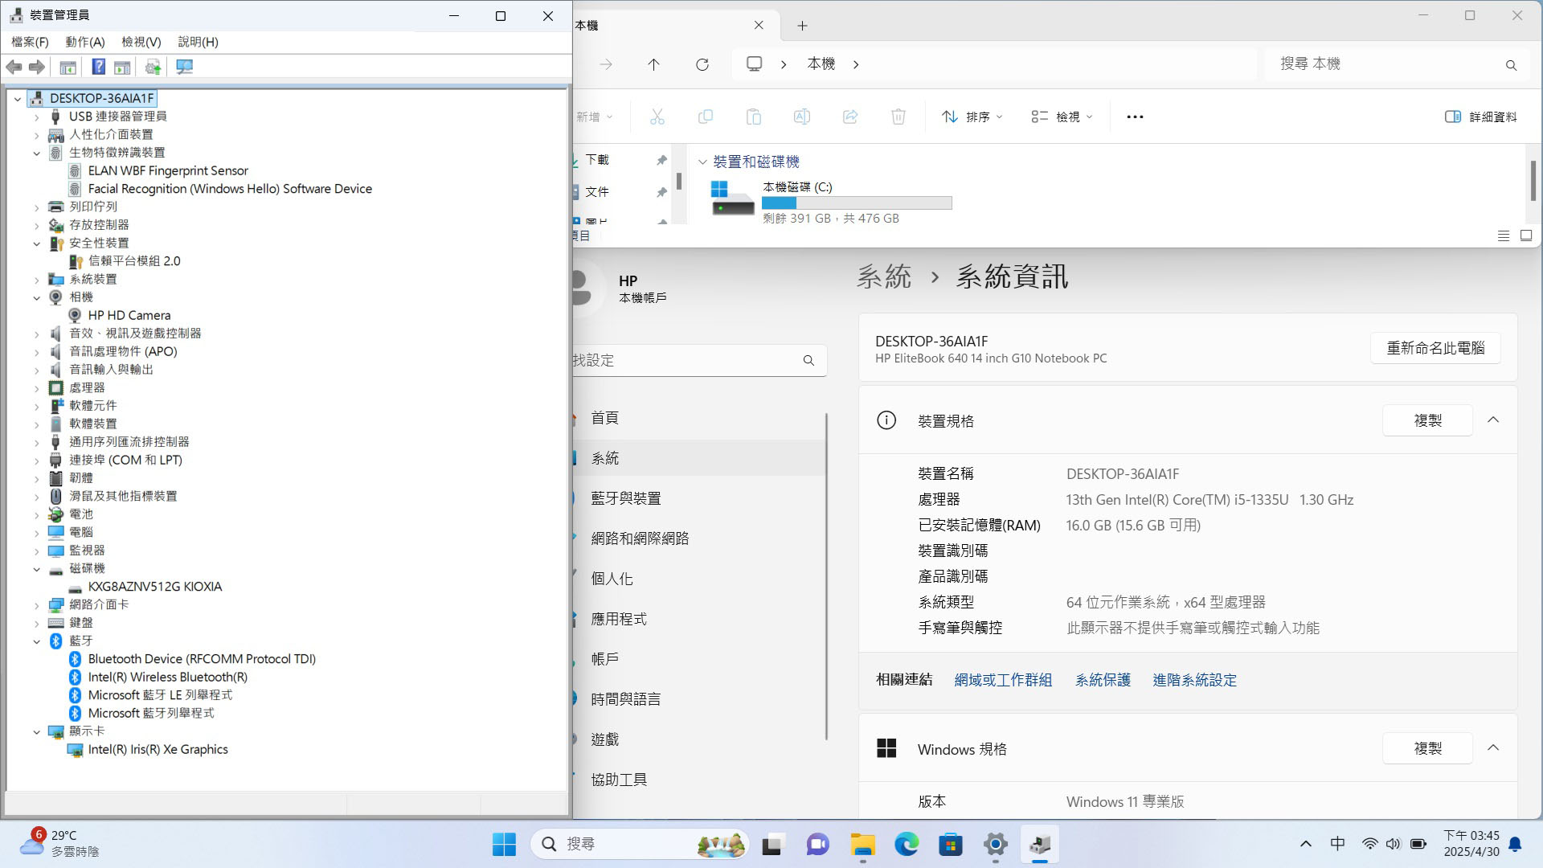Click the Delete trash icon in File Explorer
1543x868 pixels.
click(898, 117)
